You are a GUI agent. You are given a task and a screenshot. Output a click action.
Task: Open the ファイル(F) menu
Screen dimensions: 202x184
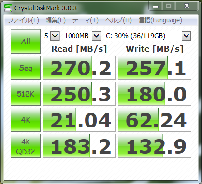click(24, 20)
